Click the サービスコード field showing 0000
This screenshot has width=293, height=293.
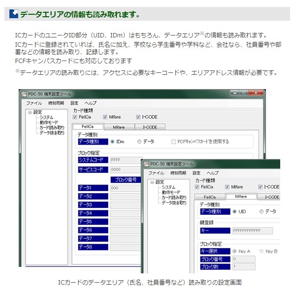(x=126, y=169)
